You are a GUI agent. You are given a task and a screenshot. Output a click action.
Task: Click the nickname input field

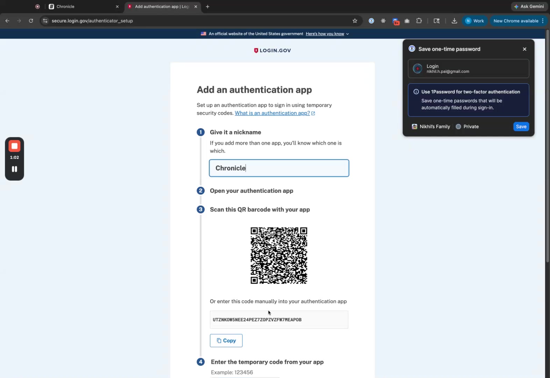279,168
